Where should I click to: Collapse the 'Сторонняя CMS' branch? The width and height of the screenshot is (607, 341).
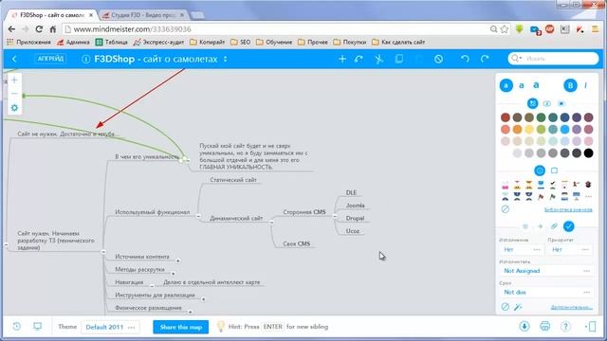[335, 216]
